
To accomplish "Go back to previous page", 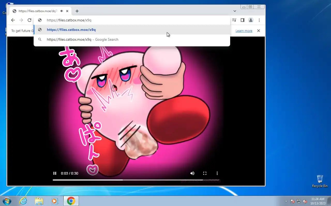I will (x=13, y=20).
